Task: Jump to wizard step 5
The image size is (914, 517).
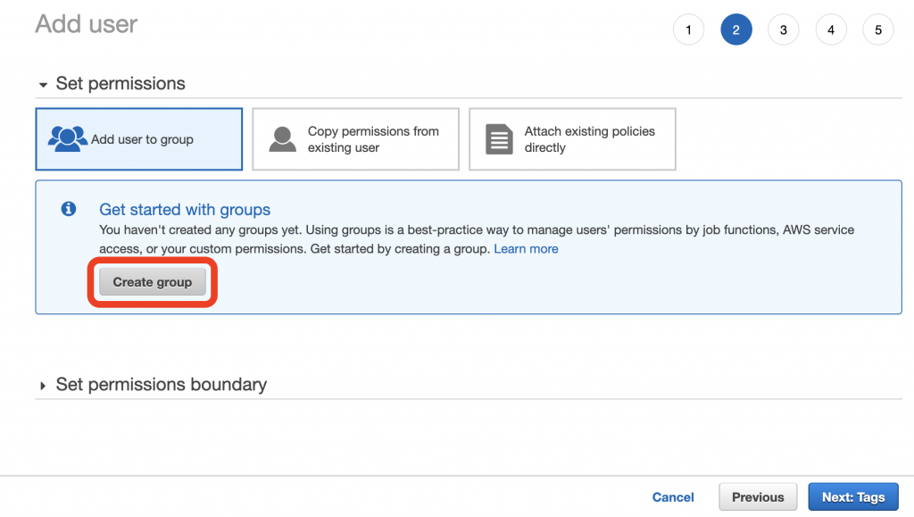Action: (878, 29)
